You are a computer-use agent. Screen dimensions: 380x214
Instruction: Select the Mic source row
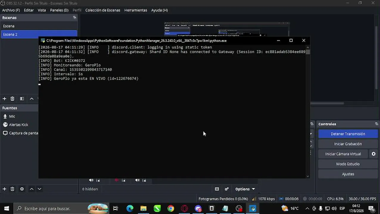[x=20, y=117]
